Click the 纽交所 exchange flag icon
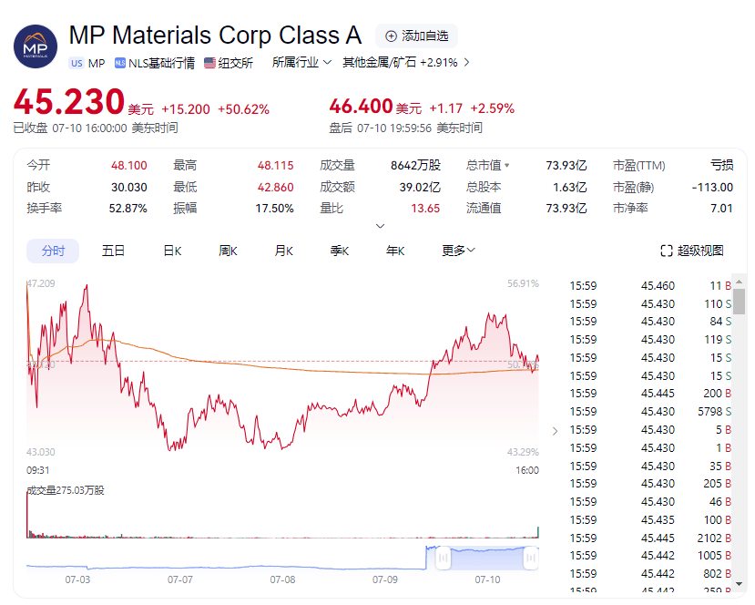The image size is (755, 605). click(210, 63)
